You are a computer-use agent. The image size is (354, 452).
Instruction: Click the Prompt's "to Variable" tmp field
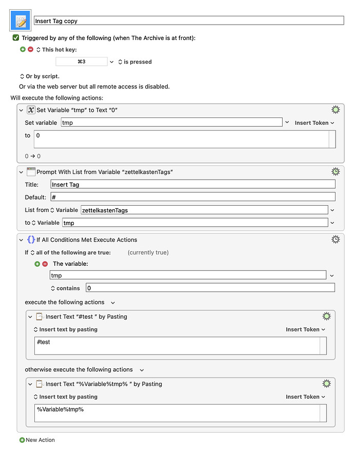click(x=195, y=223)
